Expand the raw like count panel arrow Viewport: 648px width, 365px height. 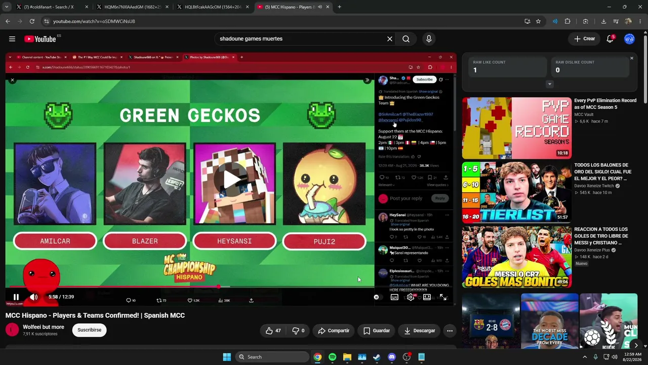pos(550,84)
